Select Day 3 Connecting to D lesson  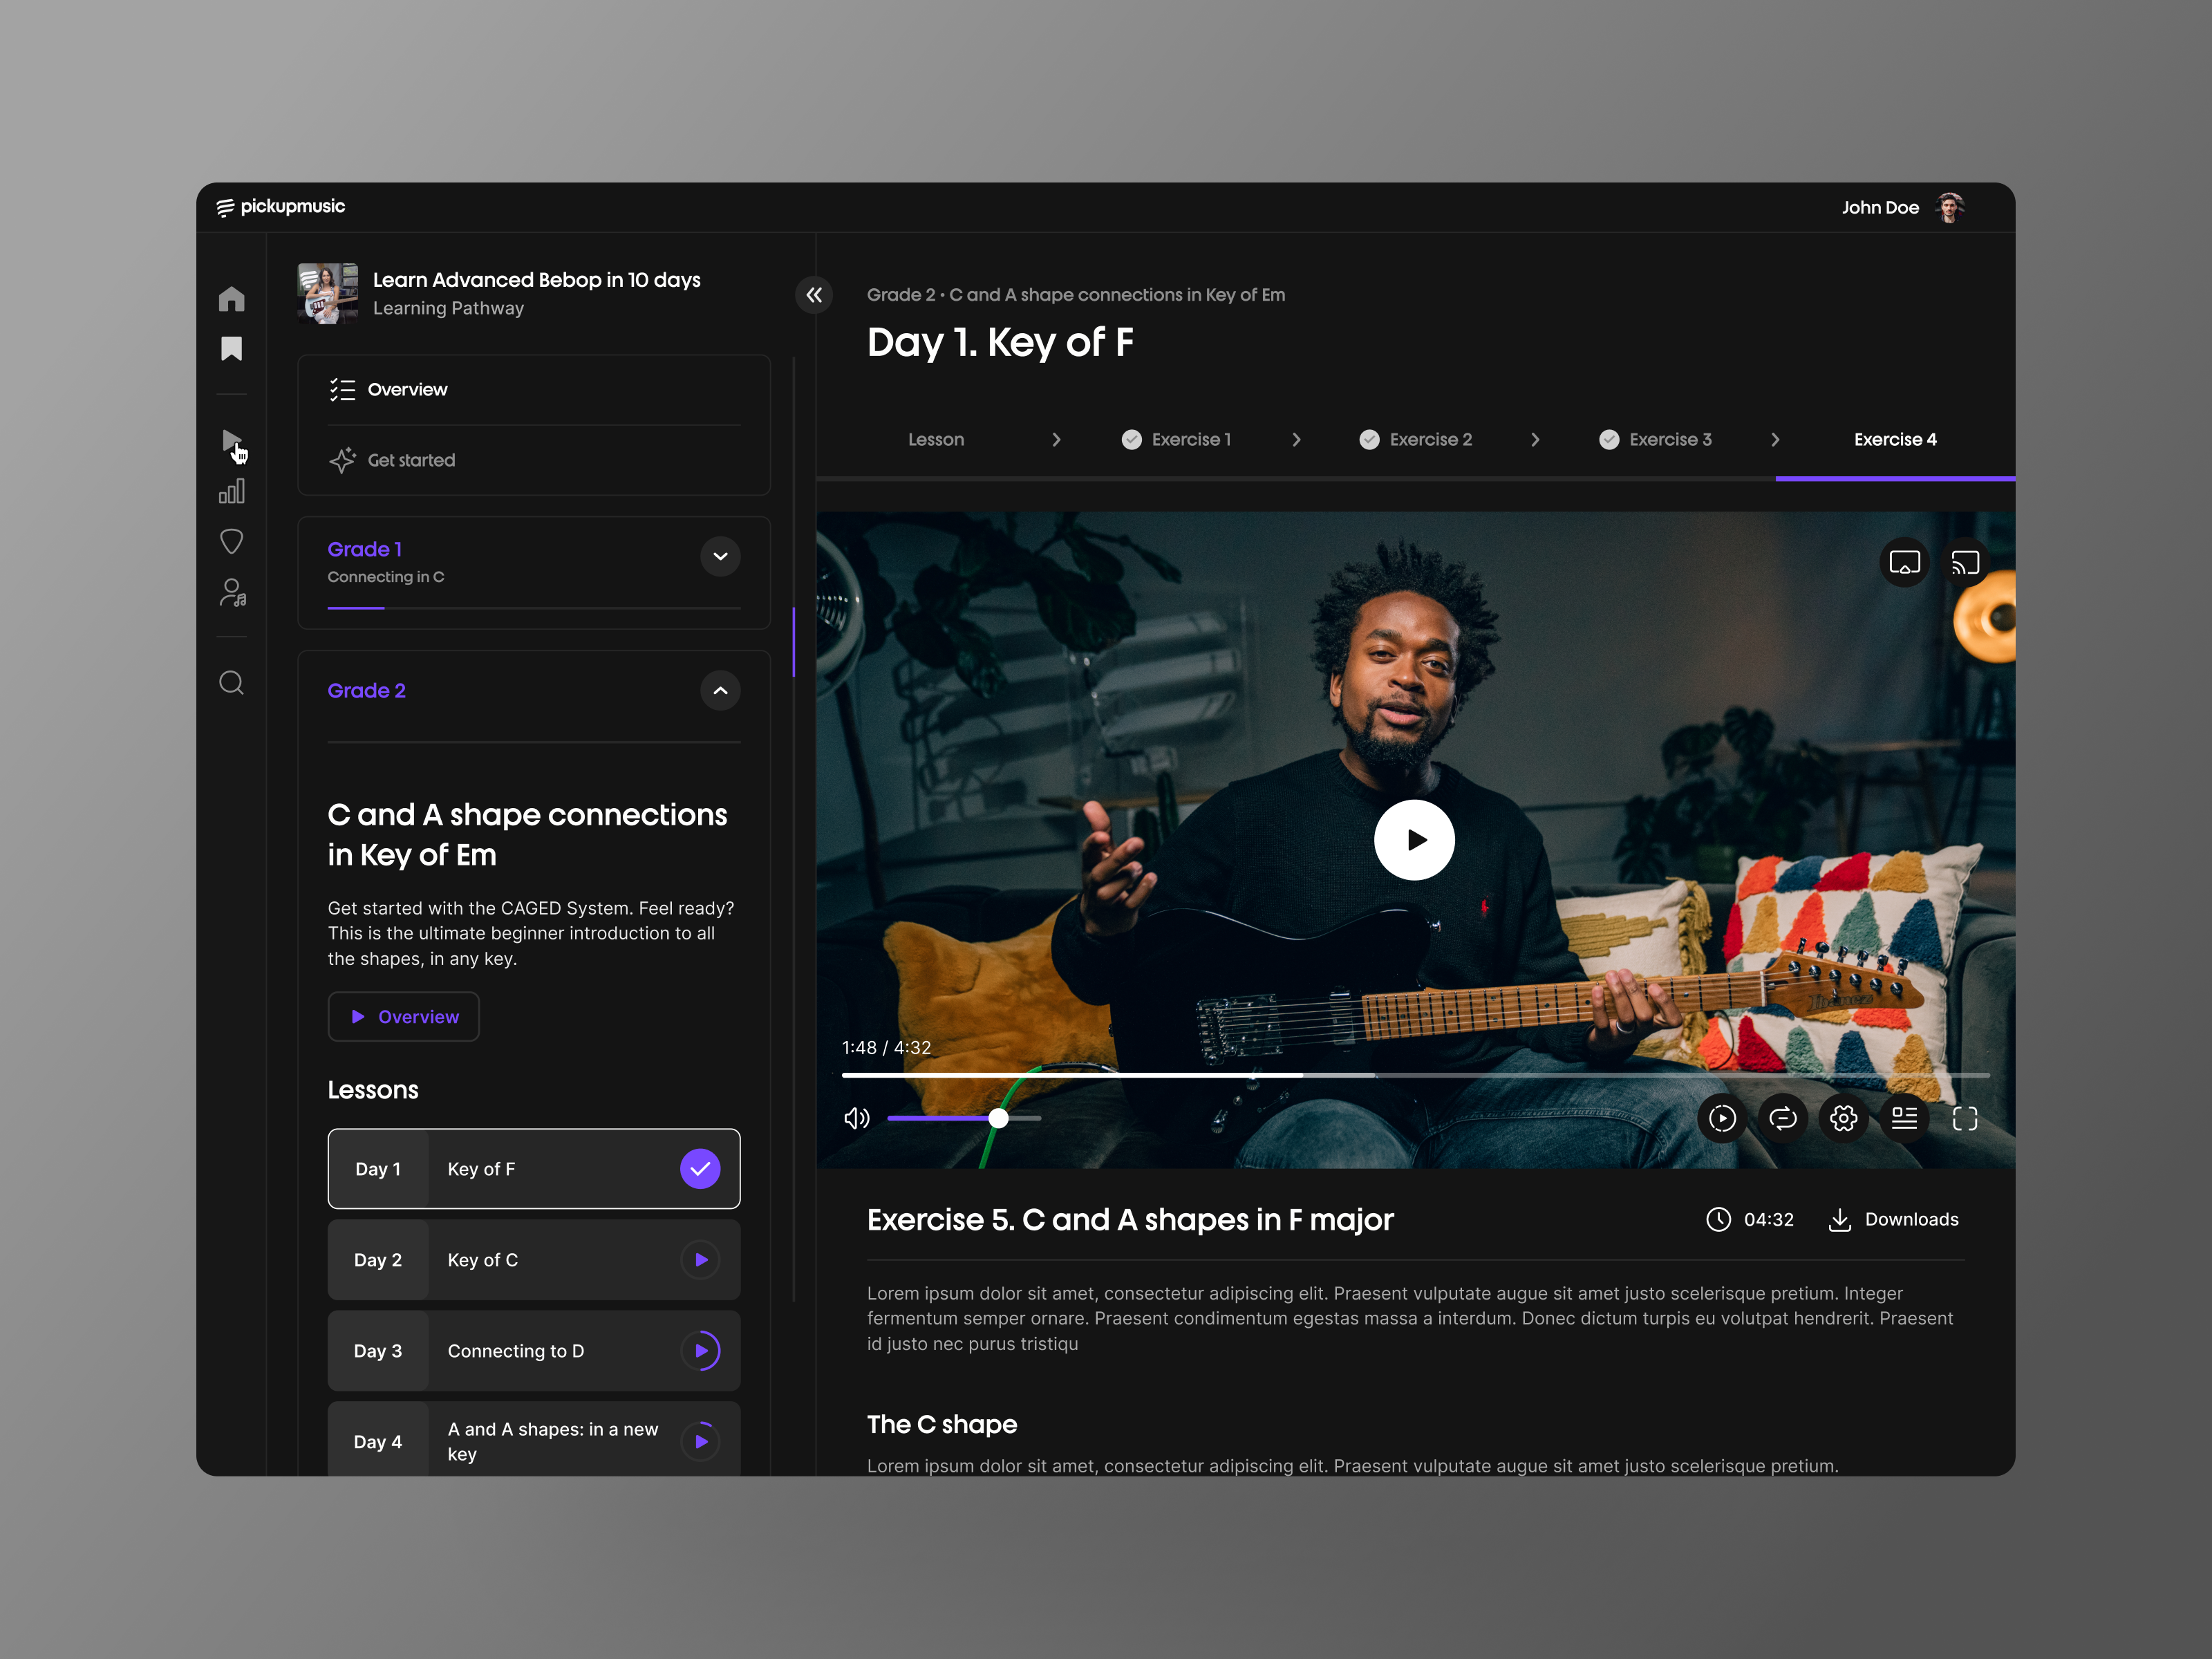click(x=534, y=1351)
